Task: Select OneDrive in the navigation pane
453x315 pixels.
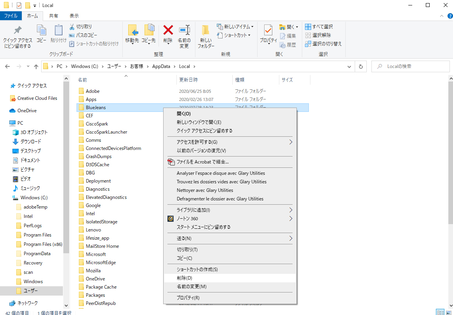Action: [23, 111]
